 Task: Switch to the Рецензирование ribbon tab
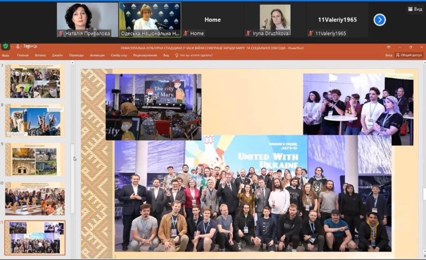(x=145, y=55)
